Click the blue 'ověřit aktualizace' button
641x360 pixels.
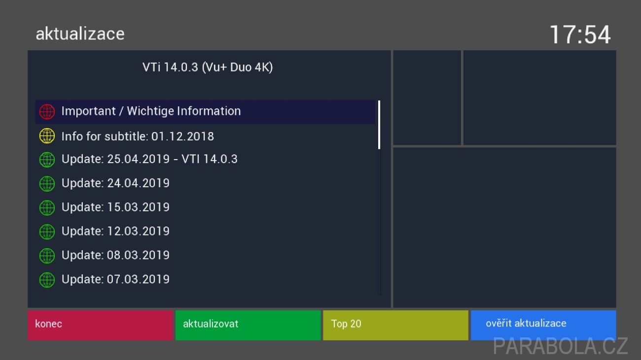coord(543,325)
